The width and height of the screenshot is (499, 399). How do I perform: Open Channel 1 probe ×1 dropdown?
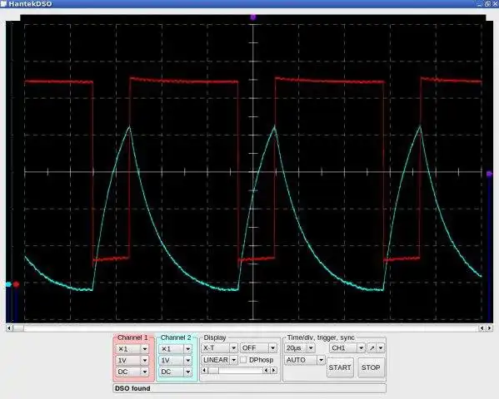[132, 349]
